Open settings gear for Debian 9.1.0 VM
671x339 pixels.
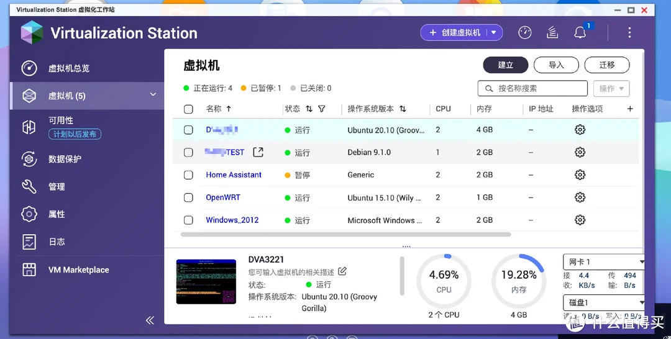[x=580, y=152]
